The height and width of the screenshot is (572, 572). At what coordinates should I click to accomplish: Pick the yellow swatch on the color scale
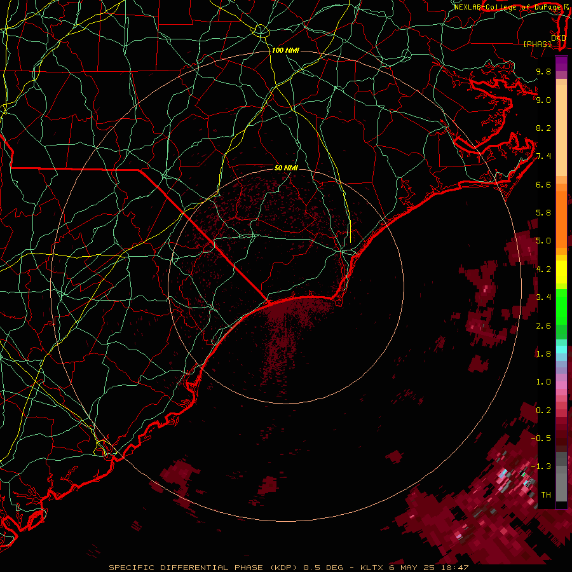561,273
